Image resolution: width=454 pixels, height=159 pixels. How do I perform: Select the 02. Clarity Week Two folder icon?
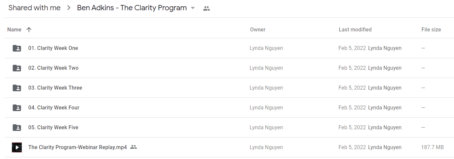pyautogui.click(x=17, y=68)
